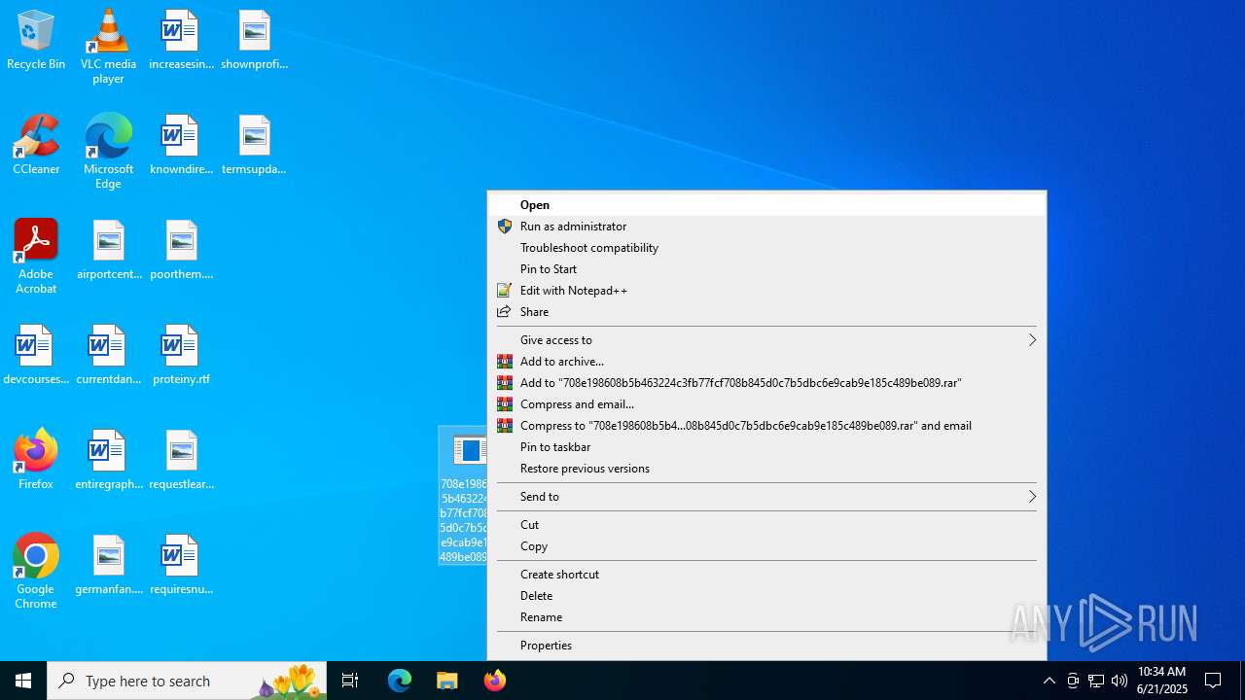This screenshot has height=700, width=1245.
Task: Select the Microsoft Edge desktop shortcut
Action: click(x=108, y=152)
